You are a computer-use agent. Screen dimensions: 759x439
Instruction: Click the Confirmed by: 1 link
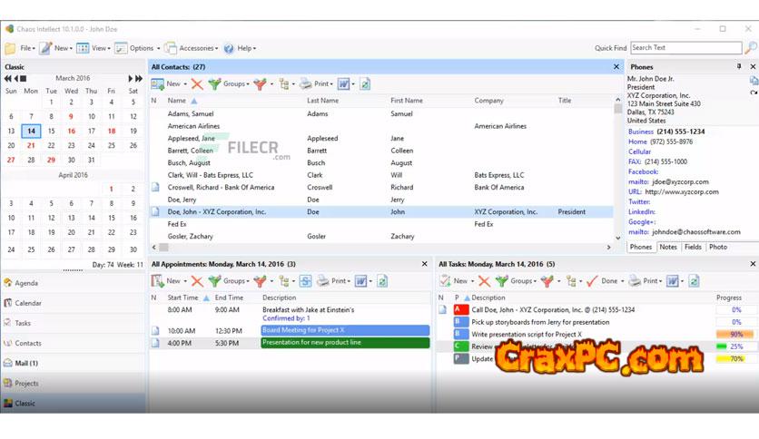point(286,318)
